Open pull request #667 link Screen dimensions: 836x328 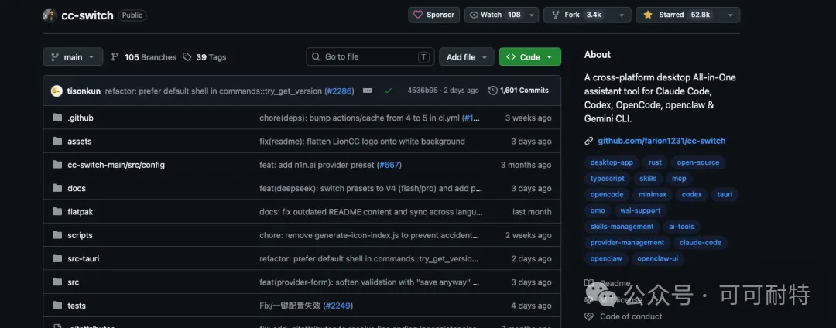click(389, 165)
